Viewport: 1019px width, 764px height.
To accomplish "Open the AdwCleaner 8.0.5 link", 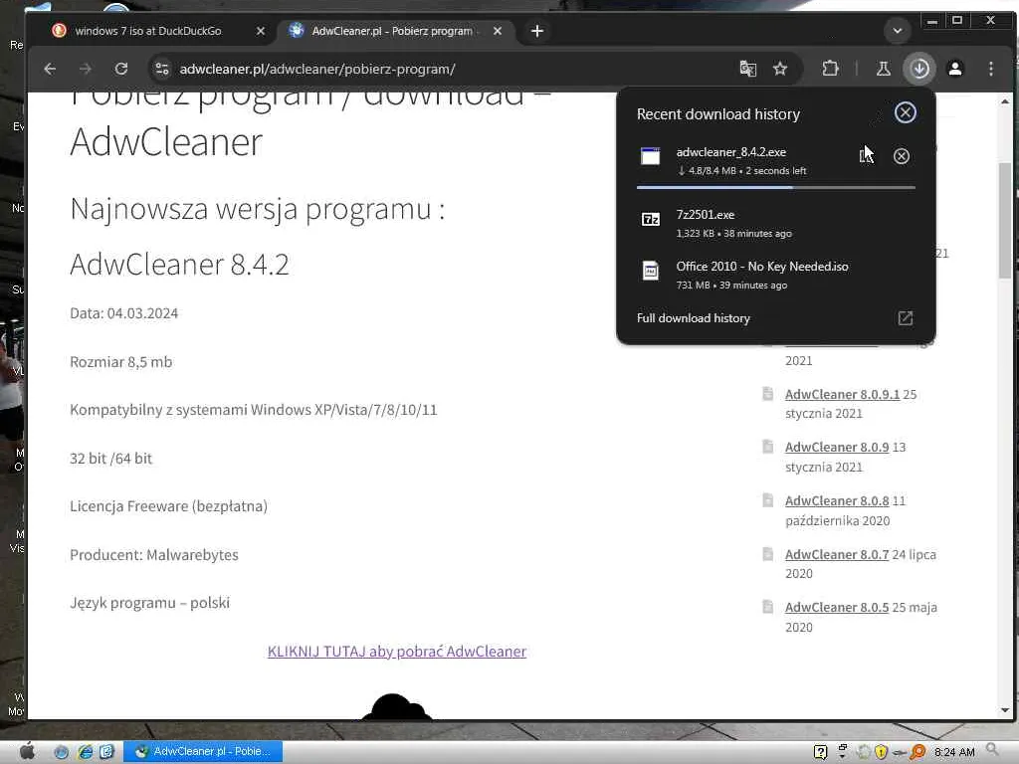I will tap(837, 608).
